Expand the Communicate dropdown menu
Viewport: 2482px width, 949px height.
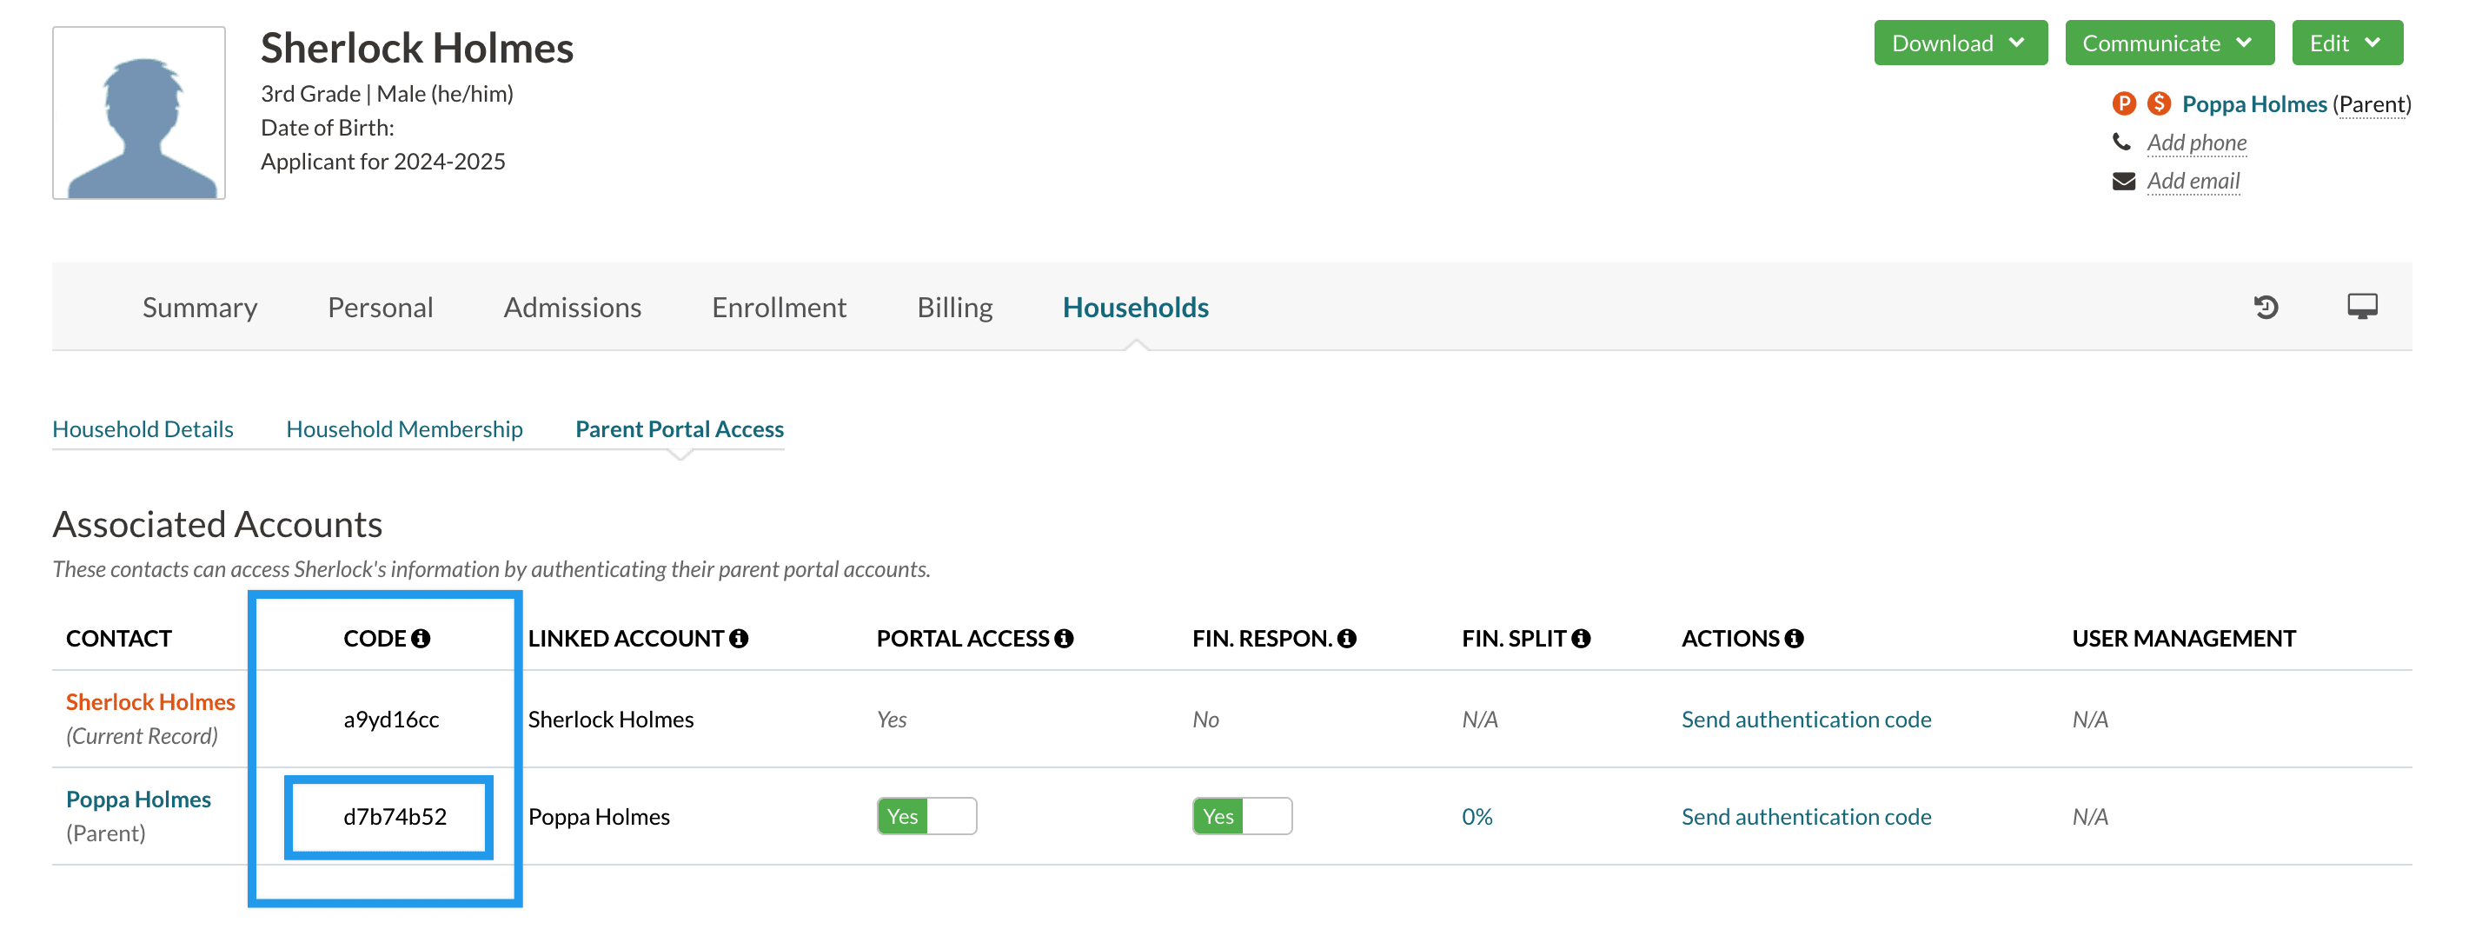point(2168,43)
